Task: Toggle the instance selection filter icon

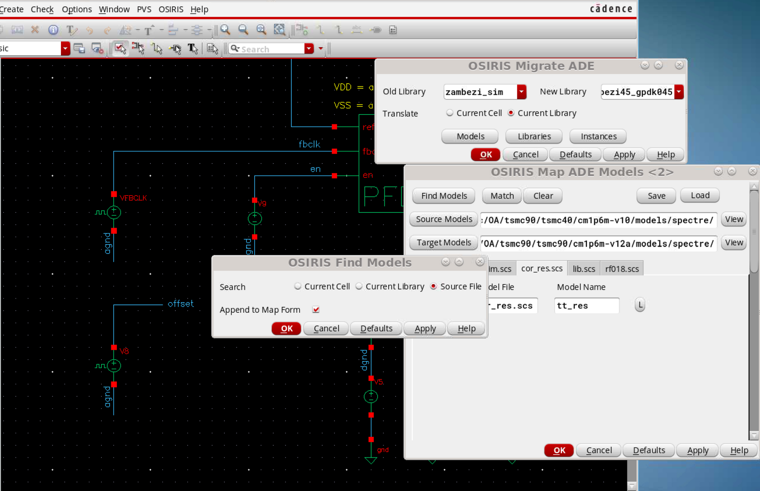Action: click(138, 48)
